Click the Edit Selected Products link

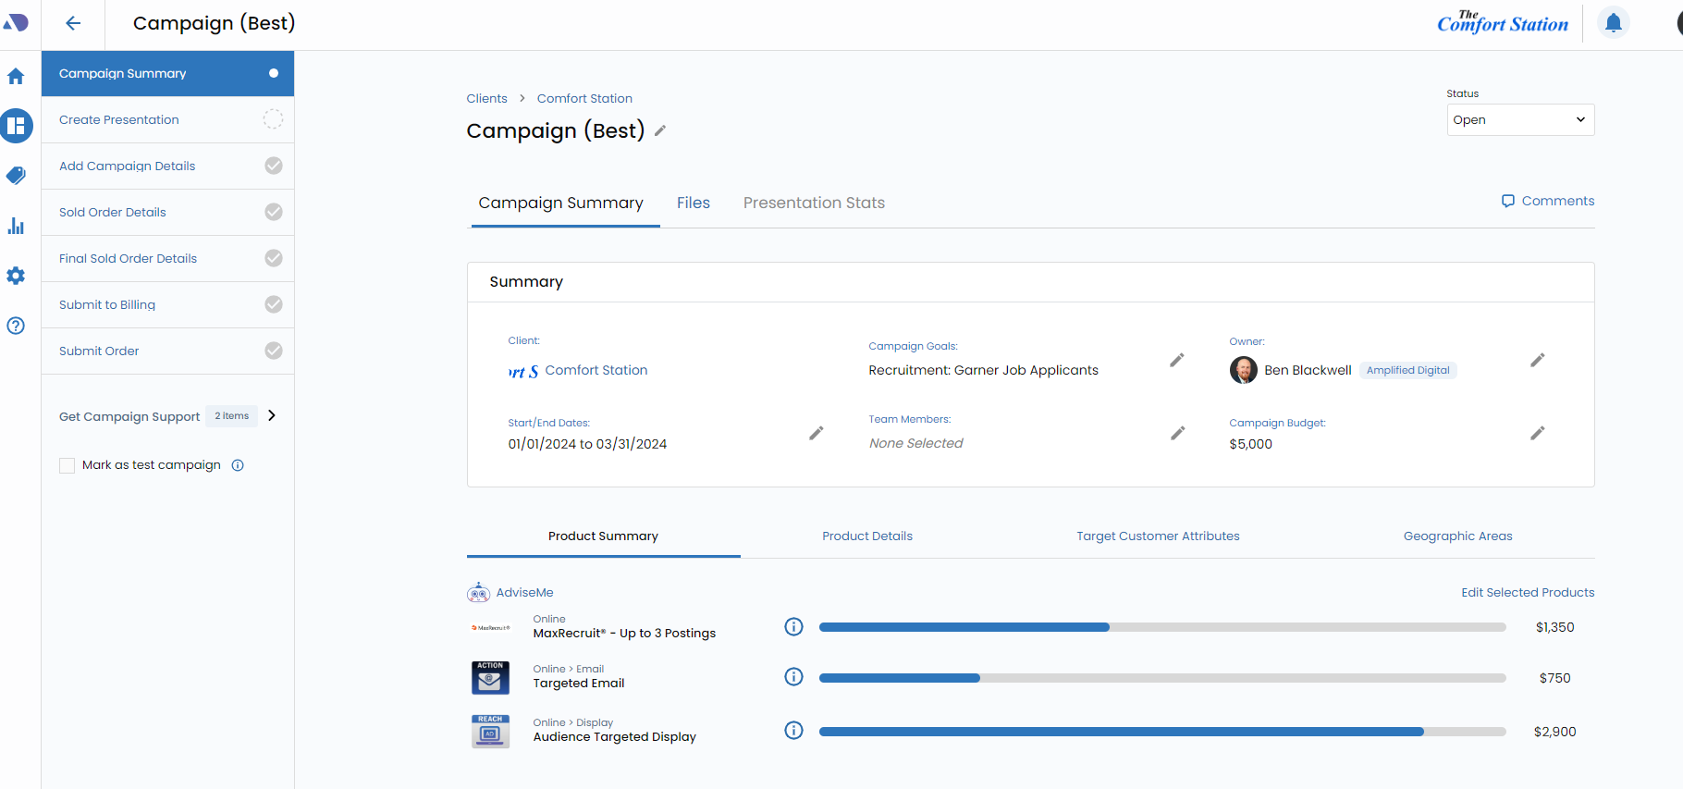1527,592
